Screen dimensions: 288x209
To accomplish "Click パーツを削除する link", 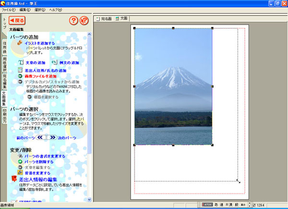I will (x=38, y=161).
